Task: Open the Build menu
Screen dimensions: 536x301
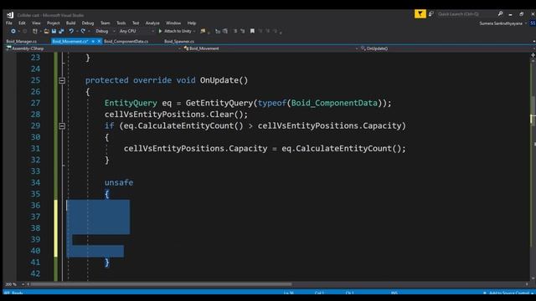Action: 70,23
